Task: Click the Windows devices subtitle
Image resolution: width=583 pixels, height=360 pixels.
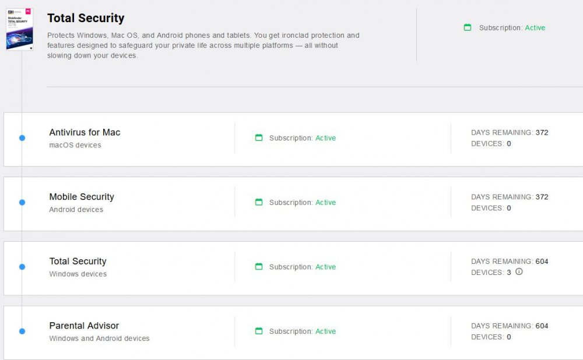Action: click(78, 274)
